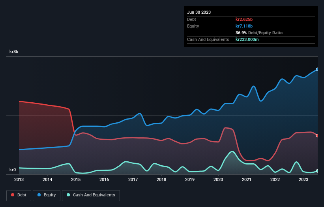Click the 2023 x-axis label

(303, 179)
